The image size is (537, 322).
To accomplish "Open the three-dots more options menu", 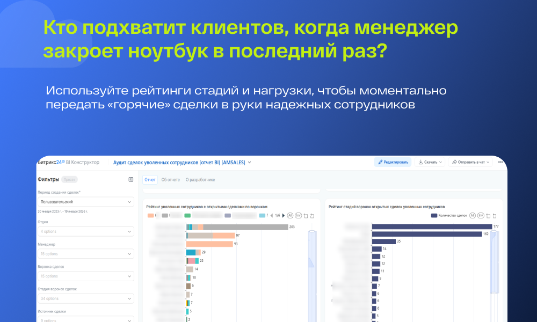I will [x=500, y=162].
